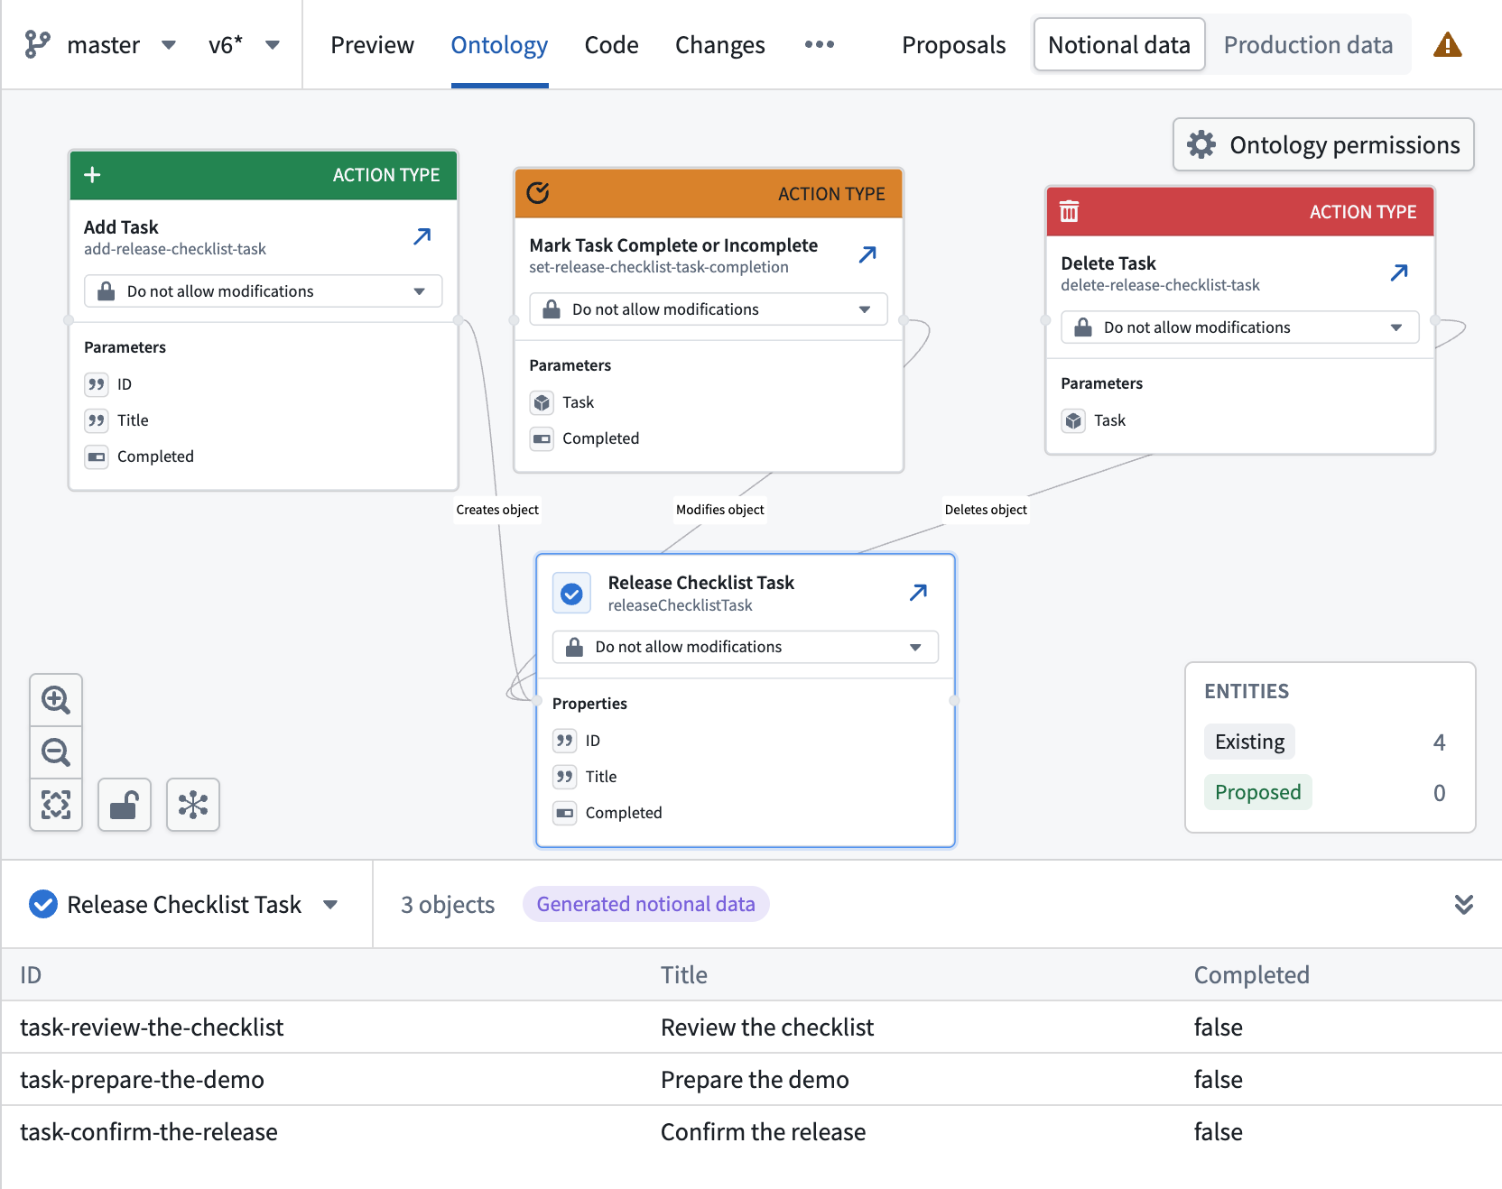Click the Modifies object edge label

tap(719, 510)
